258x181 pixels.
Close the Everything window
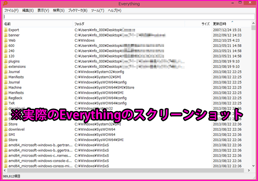[250, 3]
